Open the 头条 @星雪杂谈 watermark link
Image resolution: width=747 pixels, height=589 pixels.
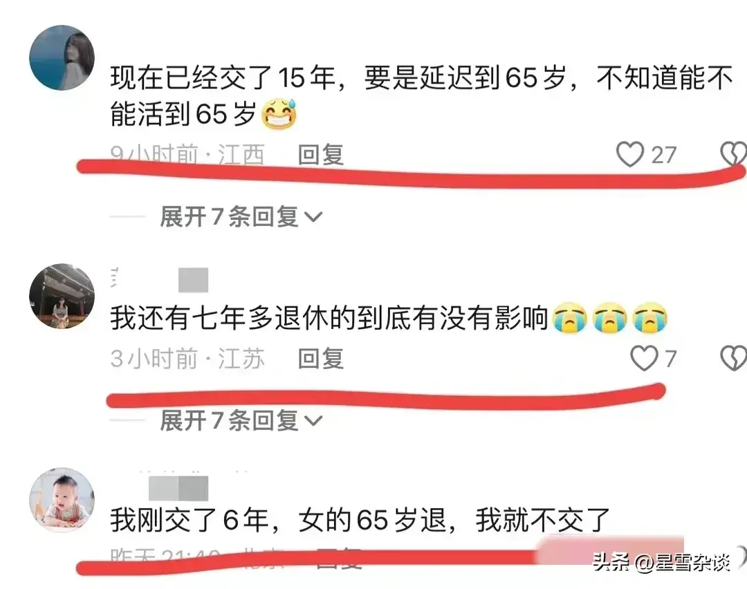click(x=661, y=563)
